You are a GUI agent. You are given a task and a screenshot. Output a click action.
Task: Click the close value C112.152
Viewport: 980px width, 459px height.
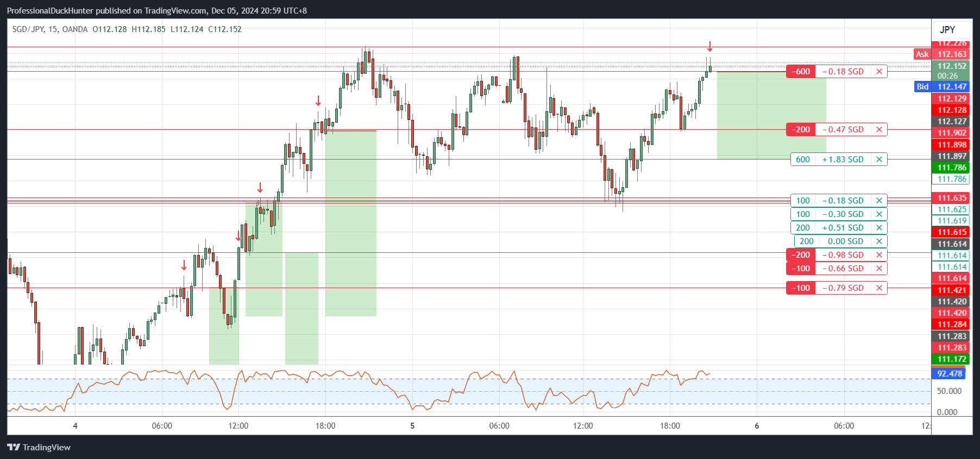(225, 29)
